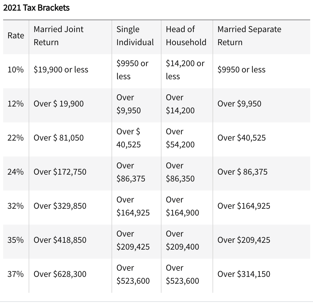Select the "Rate" column header
313x303 pixels.
(16, 36)
